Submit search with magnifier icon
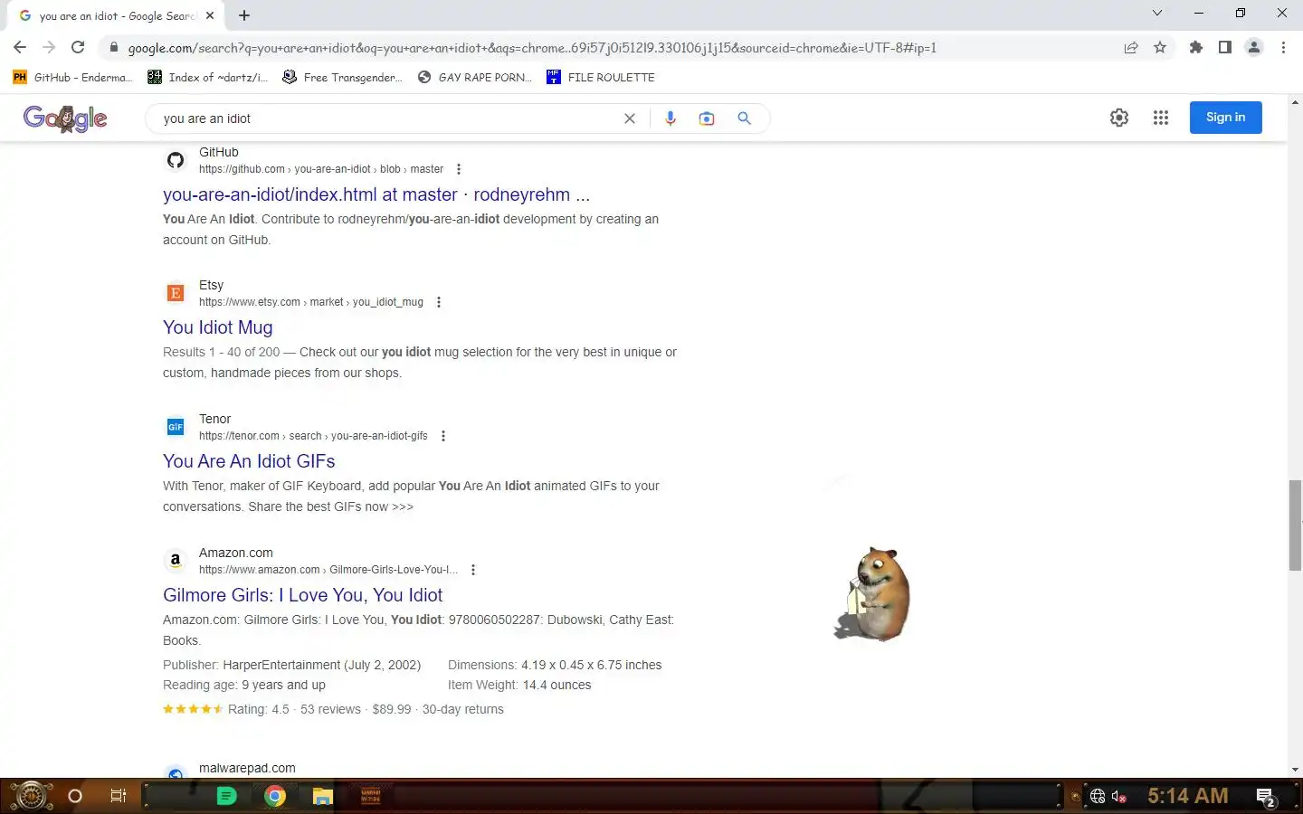This screenshot has width=1303, height=814. click(x=744, y=118)
